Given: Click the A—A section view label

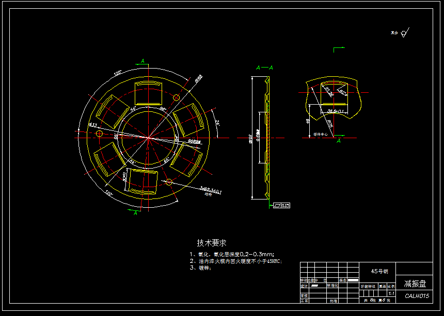Looking at the screenshot, I should (x=264, y=68).
